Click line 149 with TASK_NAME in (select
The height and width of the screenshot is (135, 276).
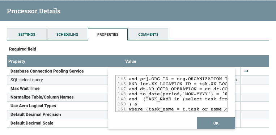click(178, 99)
